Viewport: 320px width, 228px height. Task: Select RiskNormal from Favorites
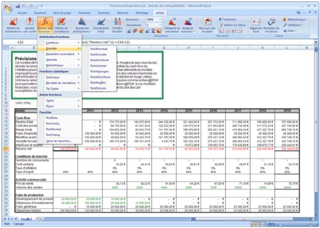pyautogui.click(x=53, y=129)
